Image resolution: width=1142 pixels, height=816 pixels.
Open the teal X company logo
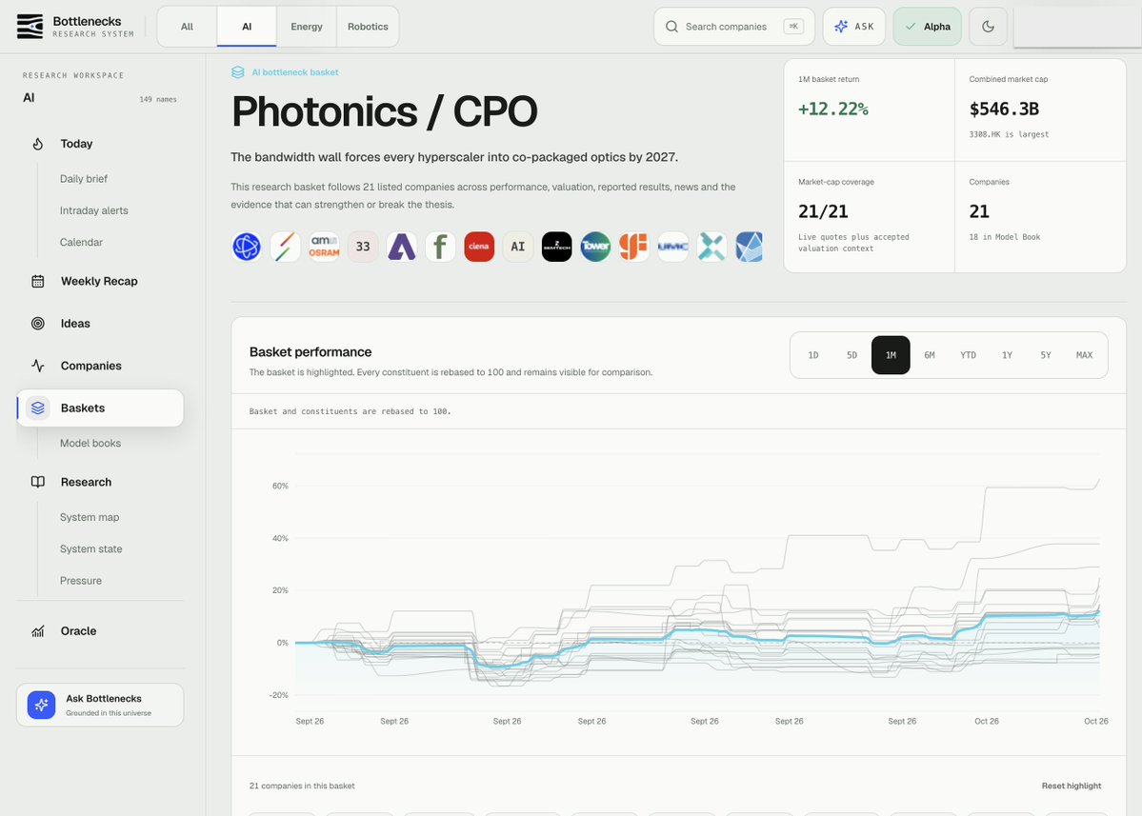pos(711,247)
